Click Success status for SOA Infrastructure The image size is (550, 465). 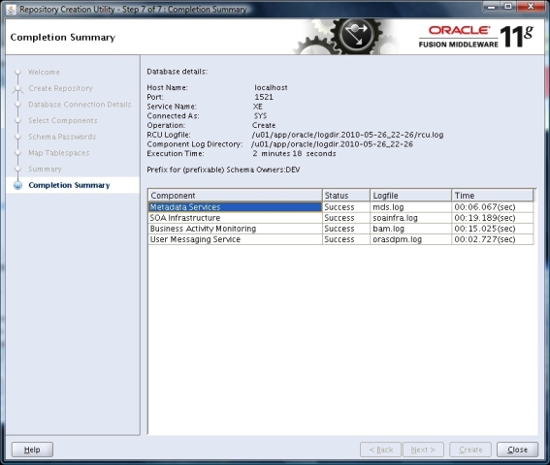click(x=346, y=218)
